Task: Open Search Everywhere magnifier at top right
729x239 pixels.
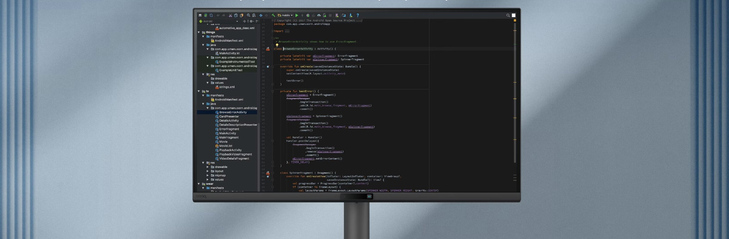Action: (508, 15)
